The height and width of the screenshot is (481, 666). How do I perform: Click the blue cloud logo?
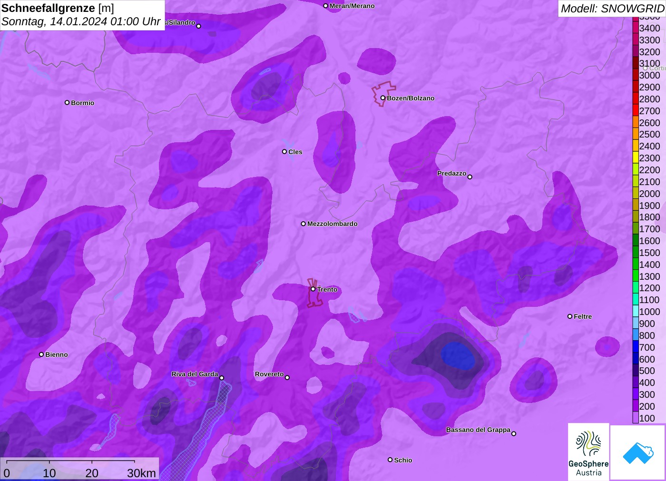click(x=638, y=452)
